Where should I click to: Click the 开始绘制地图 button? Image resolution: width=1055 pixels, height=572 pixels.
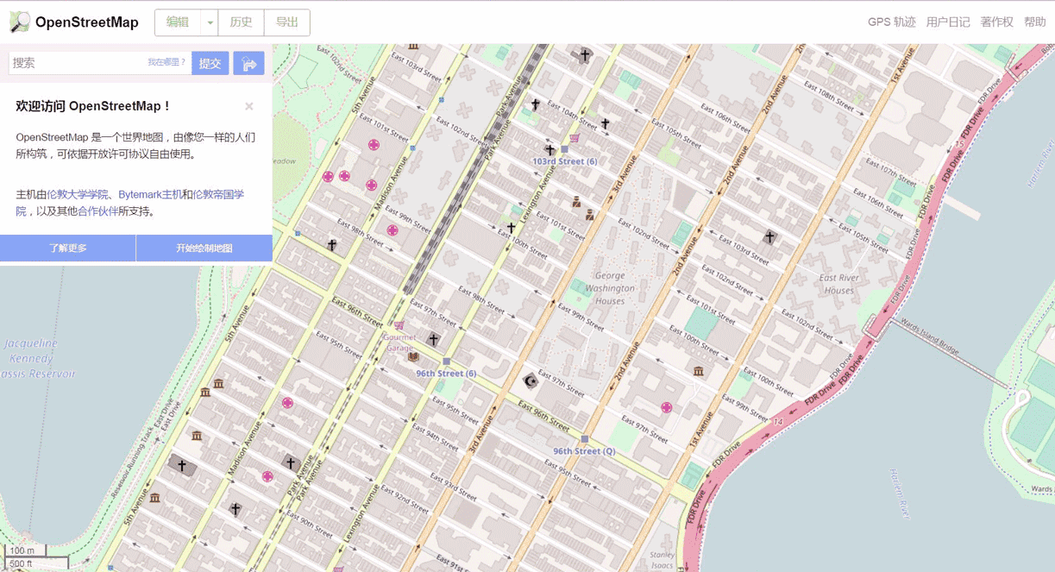(204, 248)
